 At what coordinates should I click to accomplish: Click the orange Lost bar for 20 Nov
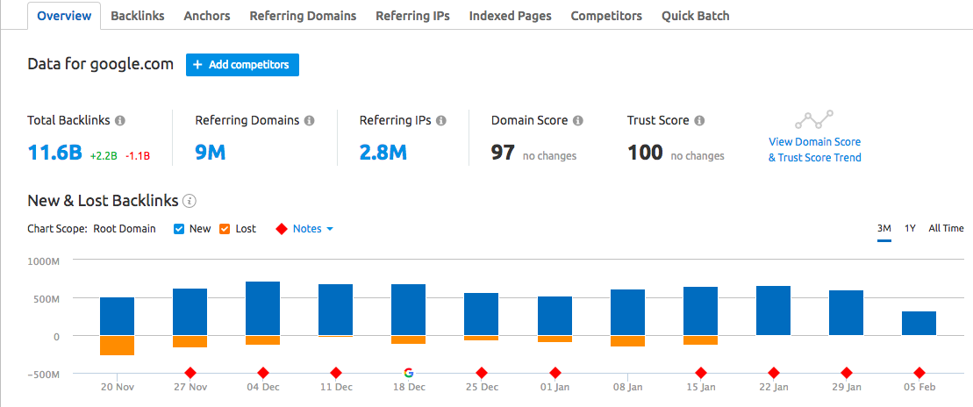[x=118, y=346]
